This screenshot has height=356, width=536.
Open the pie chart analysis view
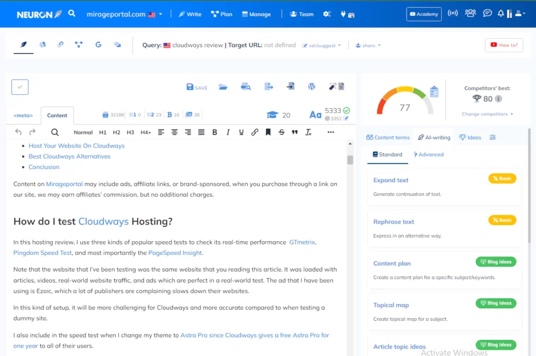pos(42,44)
